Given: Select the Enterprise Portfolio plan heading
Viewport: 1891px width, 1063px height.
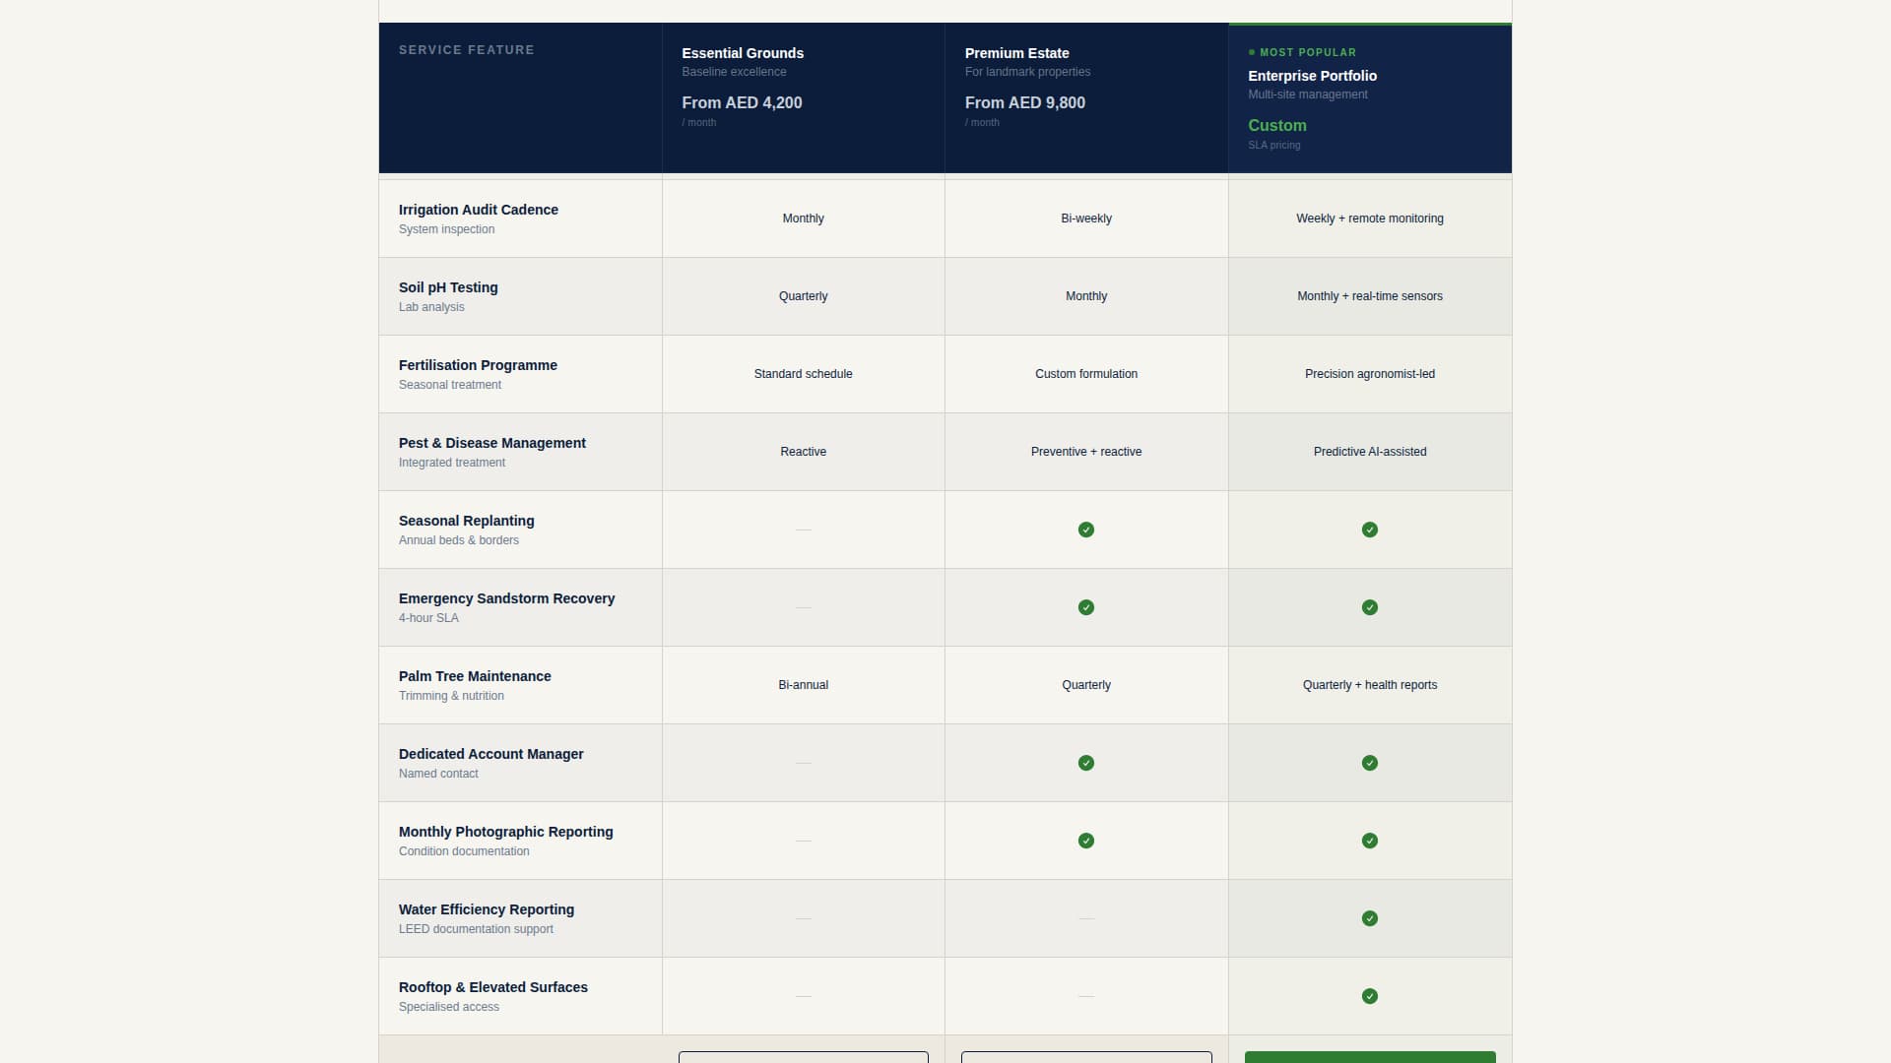Looking at the screenshot, I should point(1312,76).
